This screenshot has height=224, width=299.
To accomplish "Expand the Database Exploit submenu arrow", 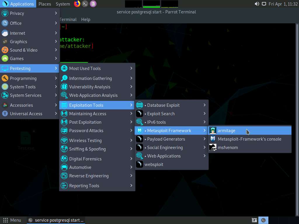I will [204, 105].
